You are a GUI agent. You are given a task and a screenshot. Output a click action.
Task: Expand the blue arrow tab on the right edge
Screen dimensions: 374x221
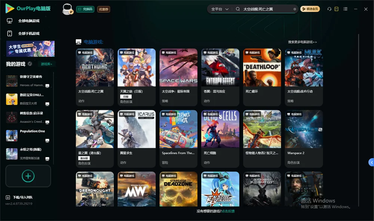pyautogui.click(x=371, y=162)
